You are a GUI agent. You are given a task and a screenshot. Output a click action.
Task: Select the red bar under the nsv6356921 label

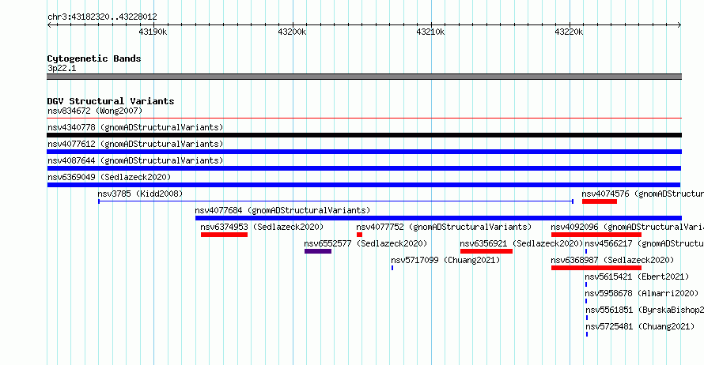coord(486,251)
